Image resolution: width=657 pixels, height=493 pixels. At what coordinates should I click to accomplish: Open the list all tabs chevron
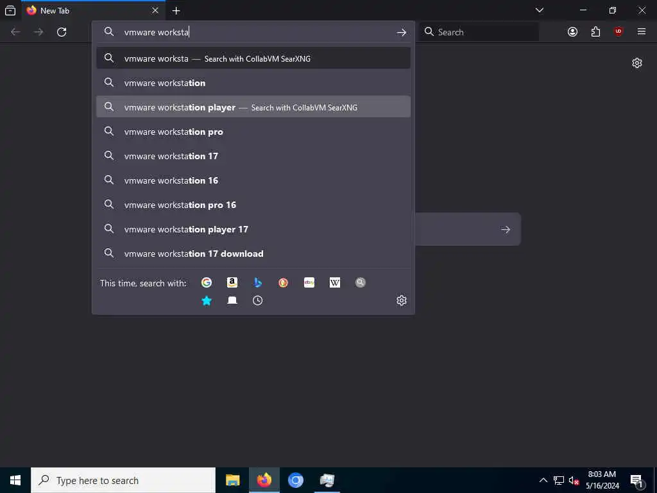539,10
